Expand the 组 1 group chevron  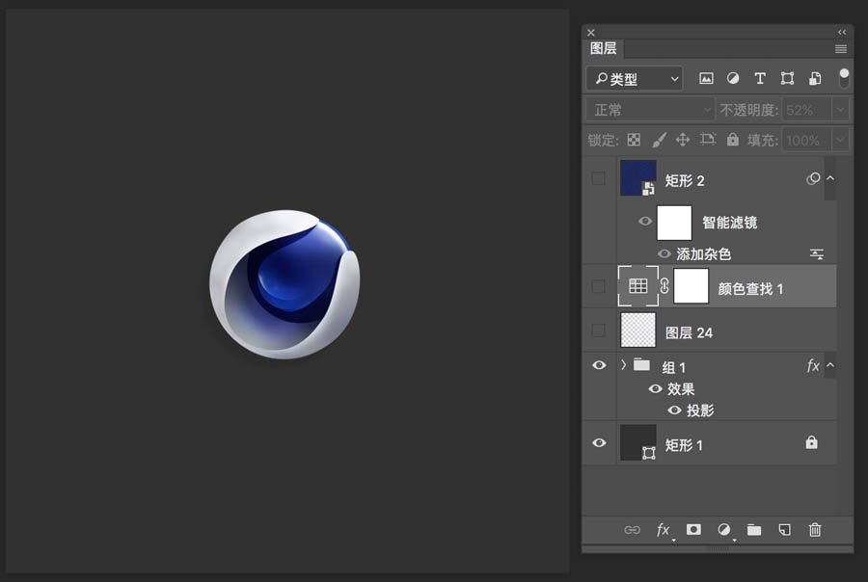[624, 365]
